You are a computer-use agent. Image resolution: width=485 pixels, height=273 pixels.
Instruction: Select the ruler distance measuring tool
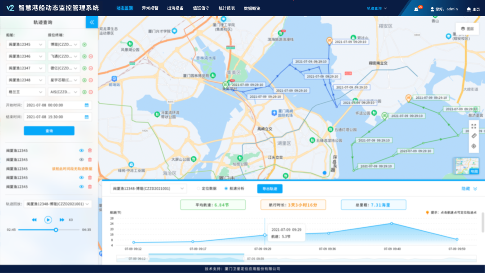(x=473, y=136)
